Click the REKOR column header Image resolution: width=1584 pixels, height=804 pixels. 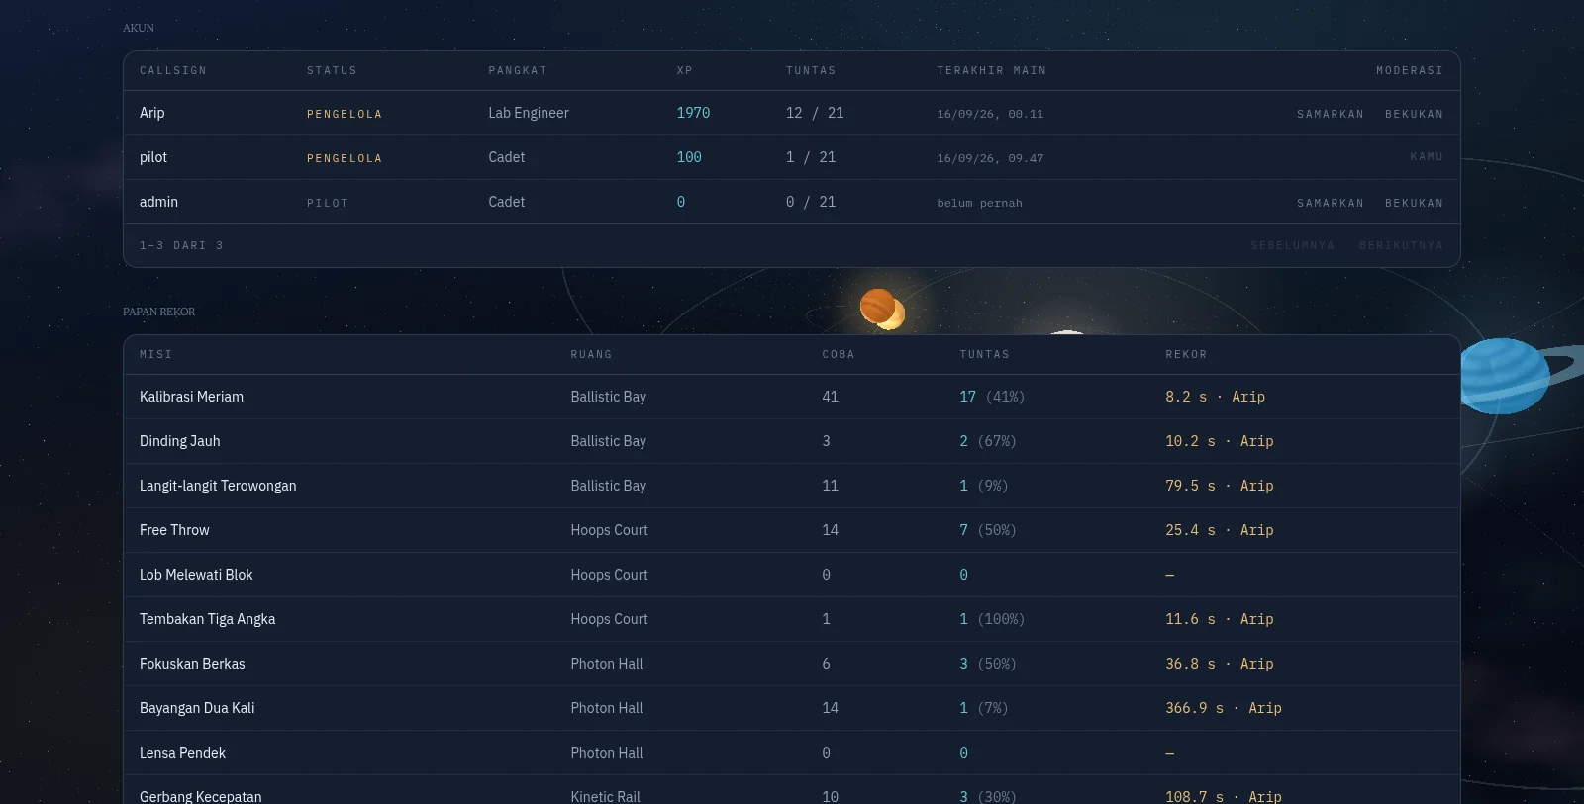1186,354
